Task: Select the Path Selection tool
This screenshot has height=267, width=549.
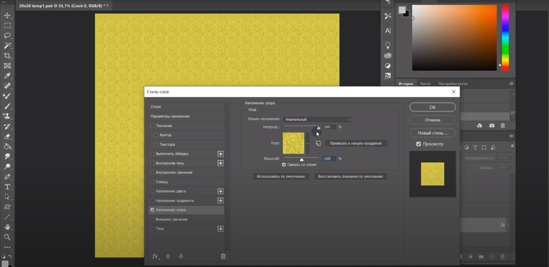Action: [7, 197]
